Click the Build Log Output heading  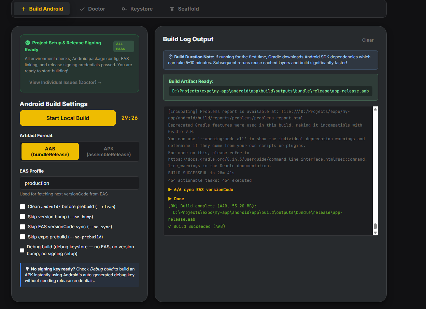pos(188,39)
